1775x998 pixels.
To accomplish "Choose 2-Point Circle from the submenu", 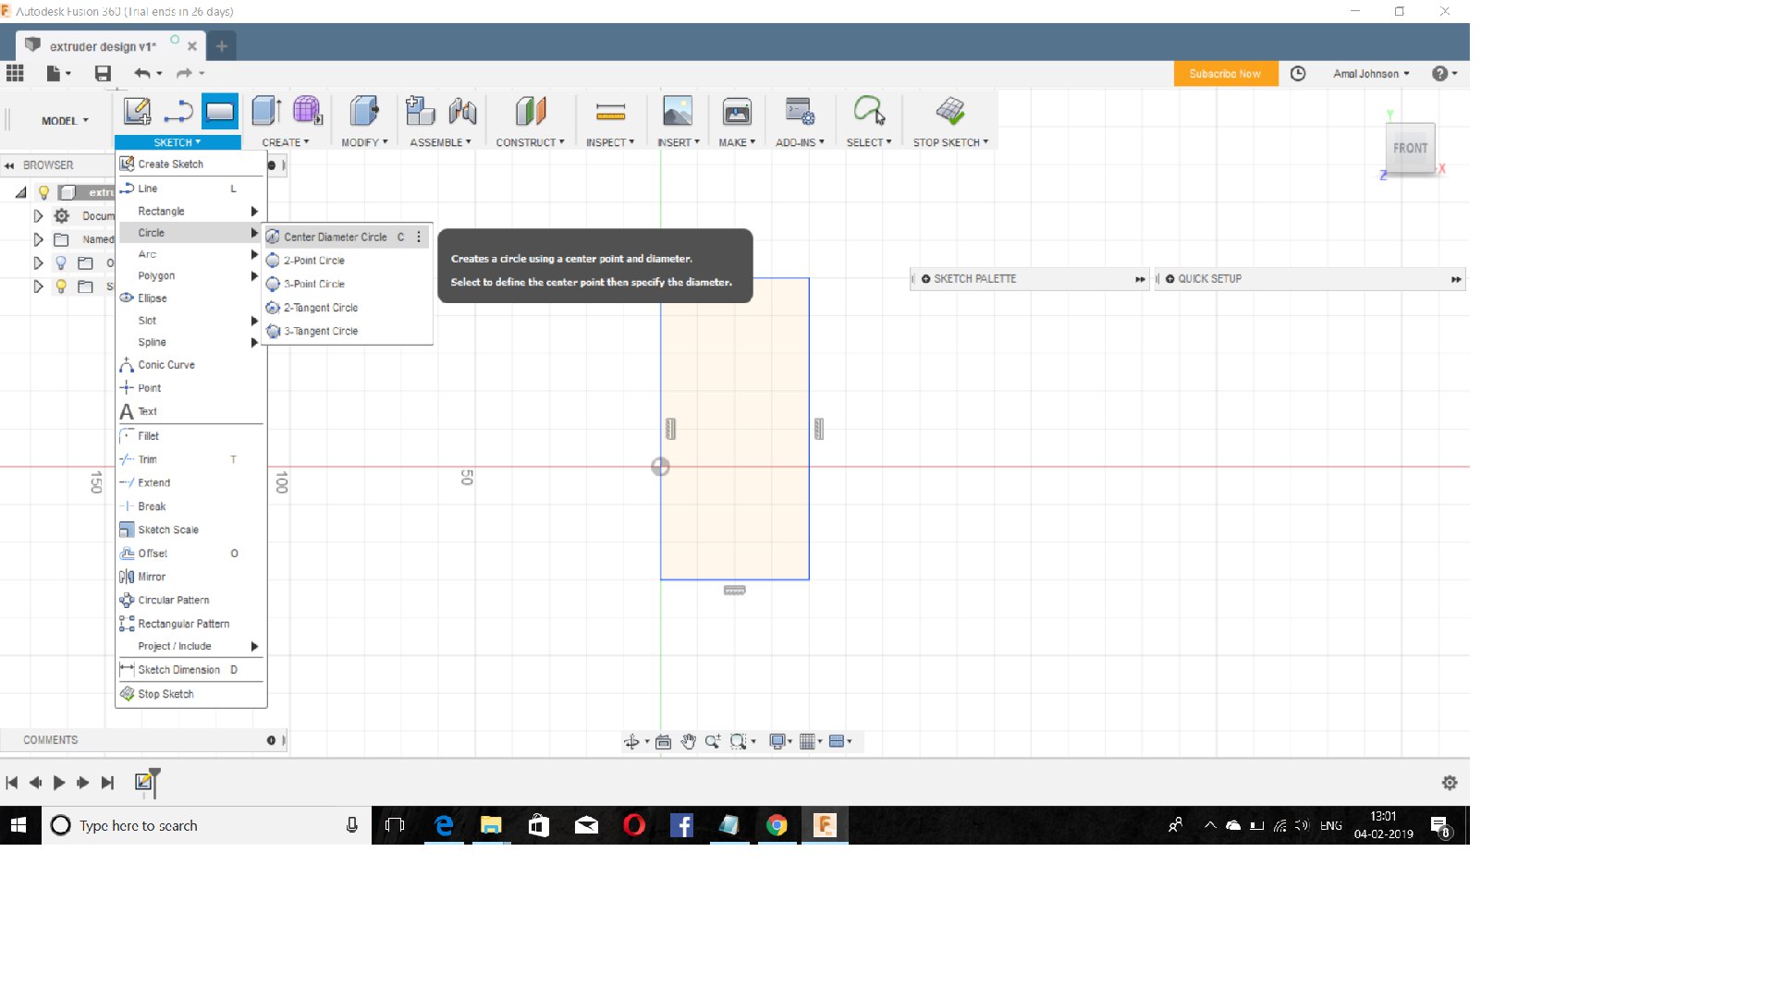I will (x=314, y=261).
